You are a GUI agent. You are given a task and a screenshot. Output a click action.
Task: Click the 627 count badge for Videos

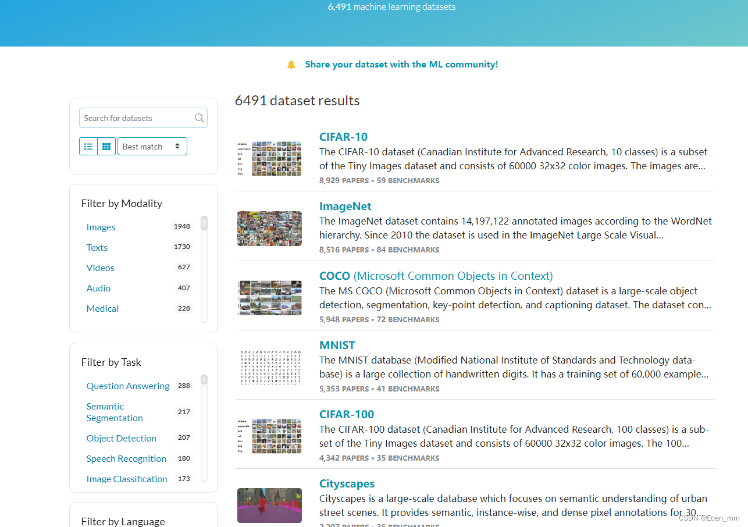184,267
